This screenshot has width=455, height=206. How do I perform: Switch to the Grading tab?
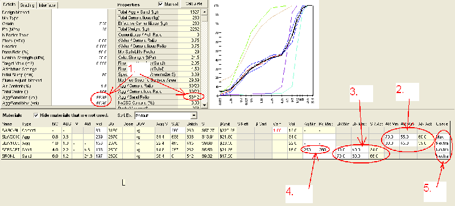(28, 5)
